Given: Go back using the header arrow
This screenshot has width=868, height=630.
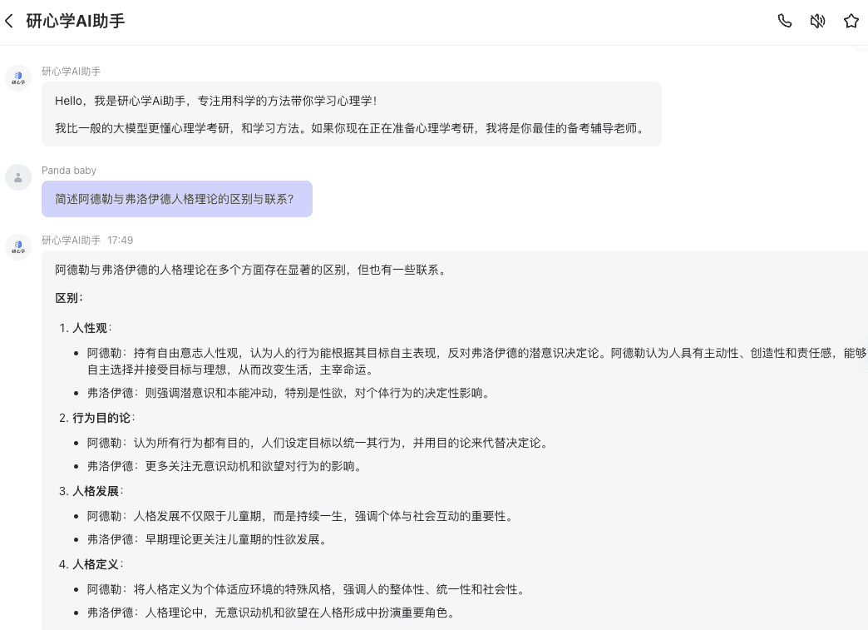Looking at the screenshot, I should point(10,21).
